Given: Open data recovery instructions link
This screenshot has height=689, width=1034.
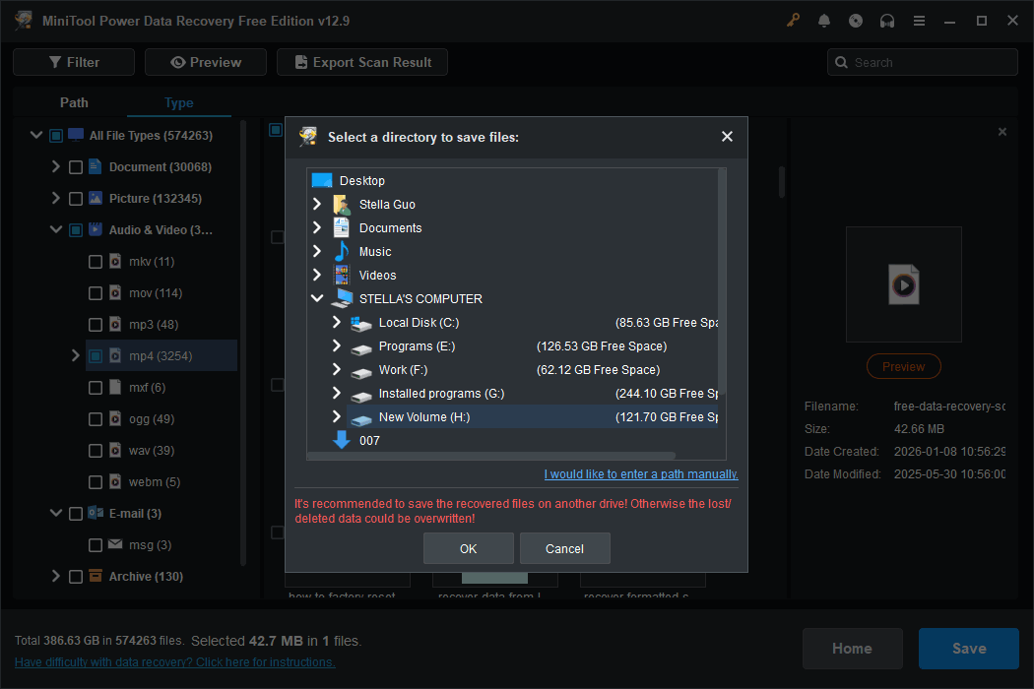Looking at the screenshot, I should [174, 662].
